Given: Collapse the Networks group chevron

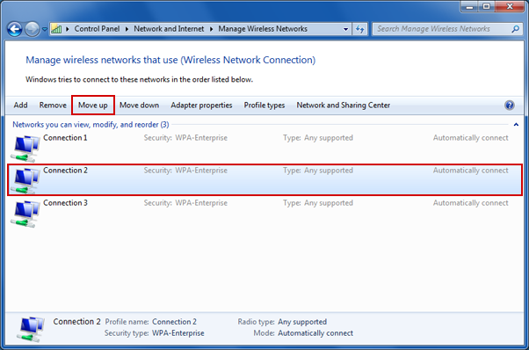Looking at the screenshot, I should click(x=516, y=125).
